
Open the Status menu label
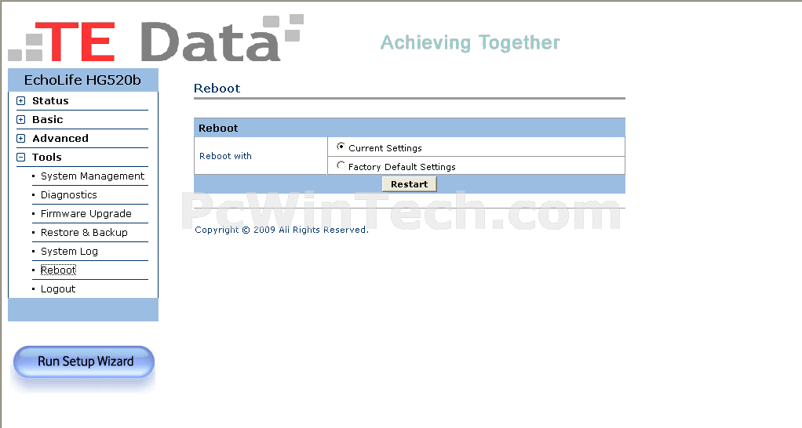50,100
